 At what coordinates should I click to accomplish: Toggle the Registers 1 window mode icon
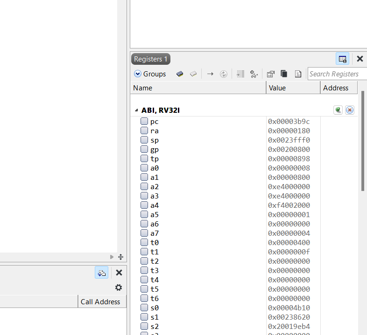342,59
